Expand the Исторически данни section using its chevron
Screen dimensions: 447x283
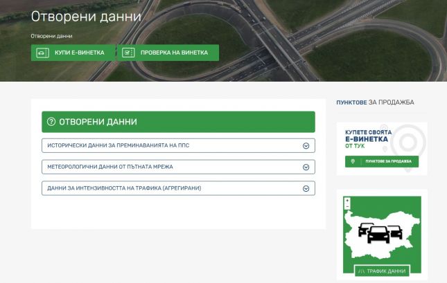(x=306, y=146)
